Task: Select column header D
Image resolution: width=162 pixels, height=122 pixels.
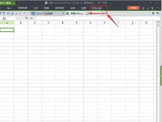Action: coord(49,23)
